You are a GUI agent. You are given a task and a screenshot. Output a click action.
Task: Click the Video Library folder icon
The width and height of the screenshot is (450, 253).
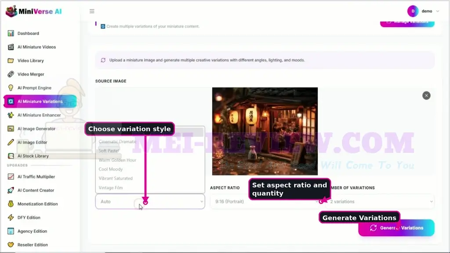tap(11, 61)
